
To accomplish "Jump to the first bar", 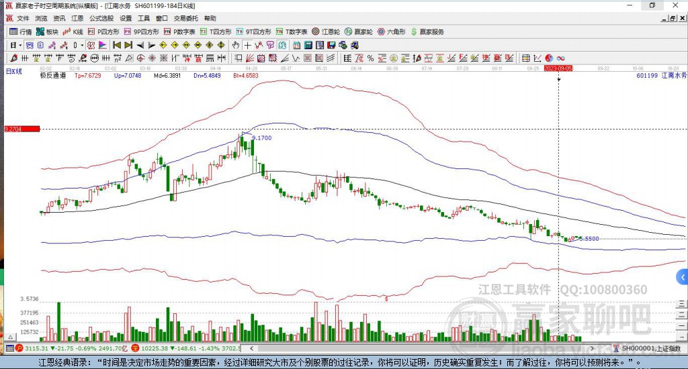I will 117,45.
